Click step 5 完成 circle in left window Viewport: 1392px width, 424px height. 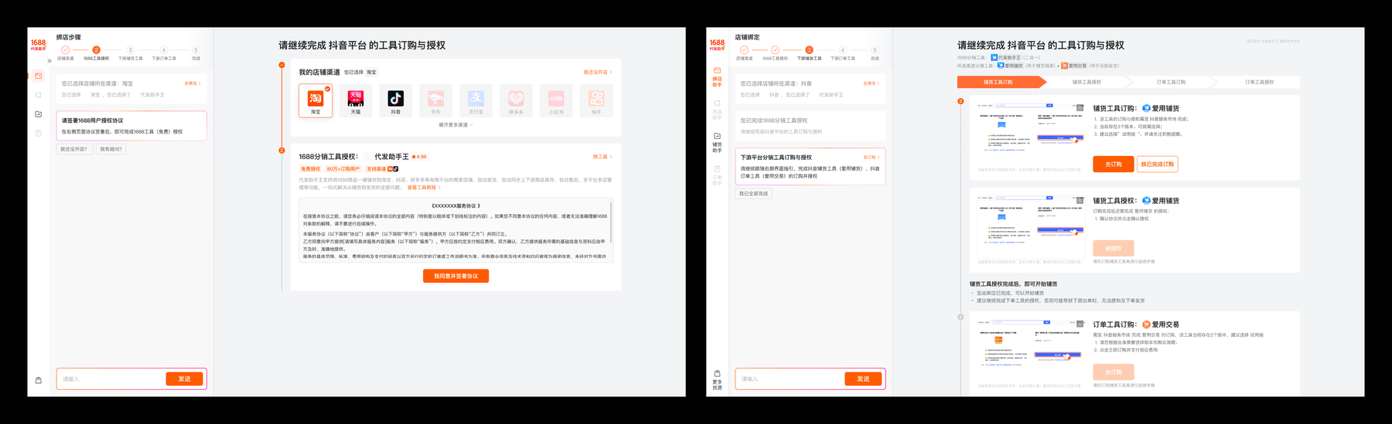click(196, 50)
